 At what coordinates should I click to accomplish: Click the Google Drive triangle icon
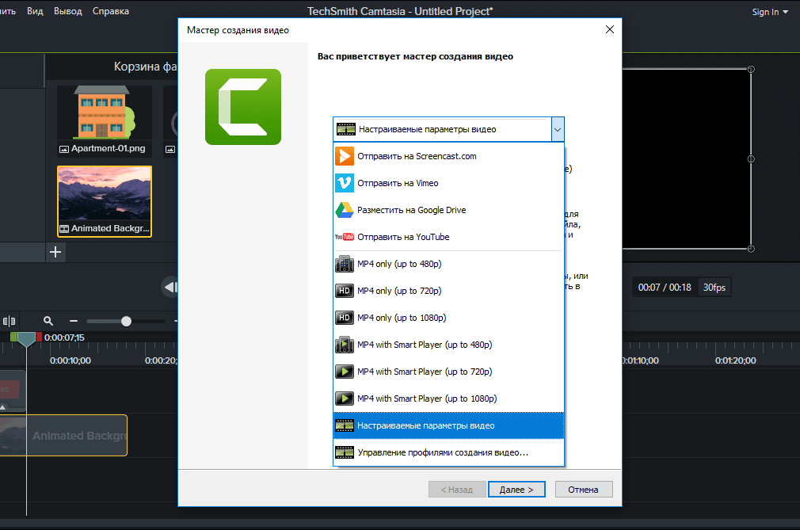click(345, 210)
